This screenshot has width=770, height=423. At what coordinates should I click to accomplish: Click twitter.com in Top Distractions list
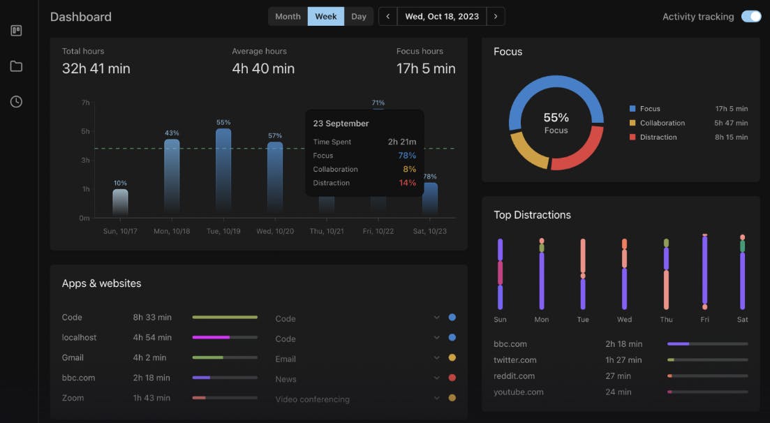click(515, 360)
